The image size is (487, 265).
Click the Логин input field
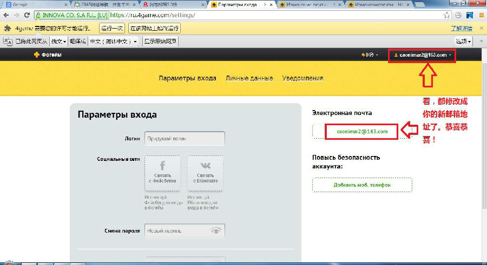pos(184,139)
